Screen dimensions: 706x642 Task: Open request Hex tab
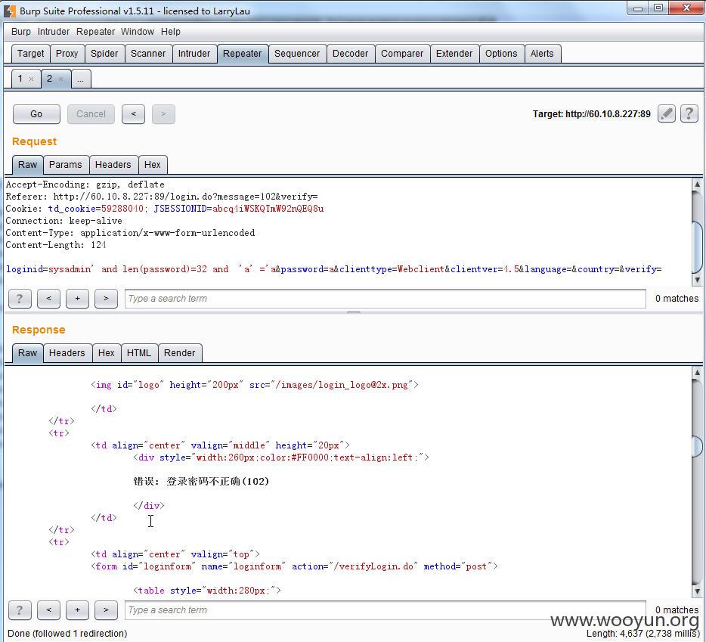point(153,164)
